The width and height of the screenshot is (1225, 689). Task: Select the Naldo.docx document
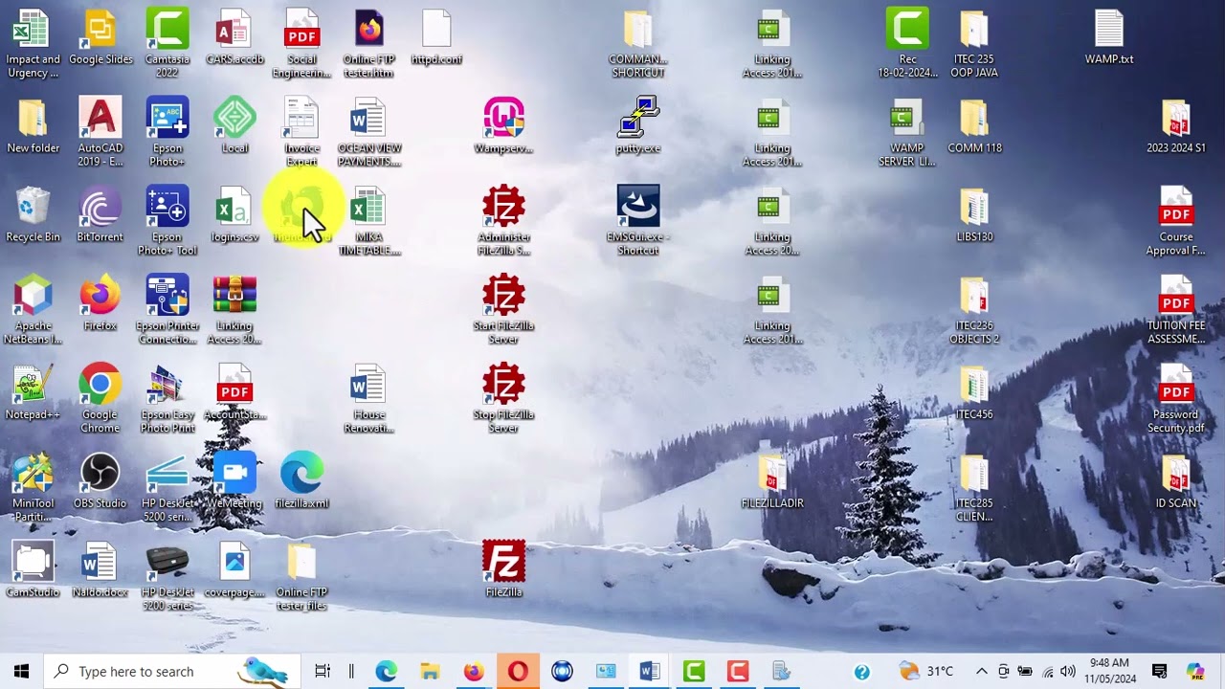click(100, 571)
